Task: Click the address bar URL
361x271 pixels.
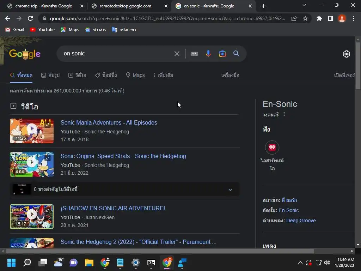Action: point(167,18)
